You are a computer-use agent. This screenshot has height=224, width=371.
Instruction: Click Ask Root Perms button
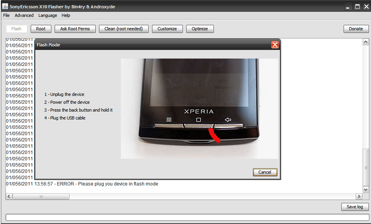(75, 29)
